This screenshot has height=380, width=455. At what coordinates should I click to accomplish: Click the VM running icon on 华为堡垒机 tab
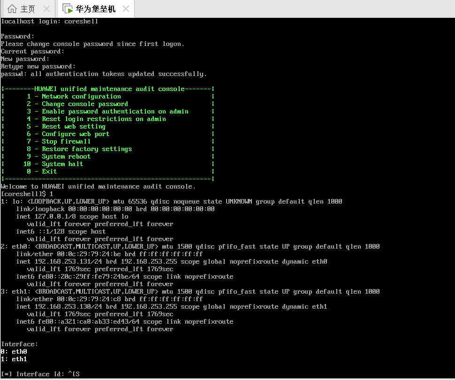68,9
